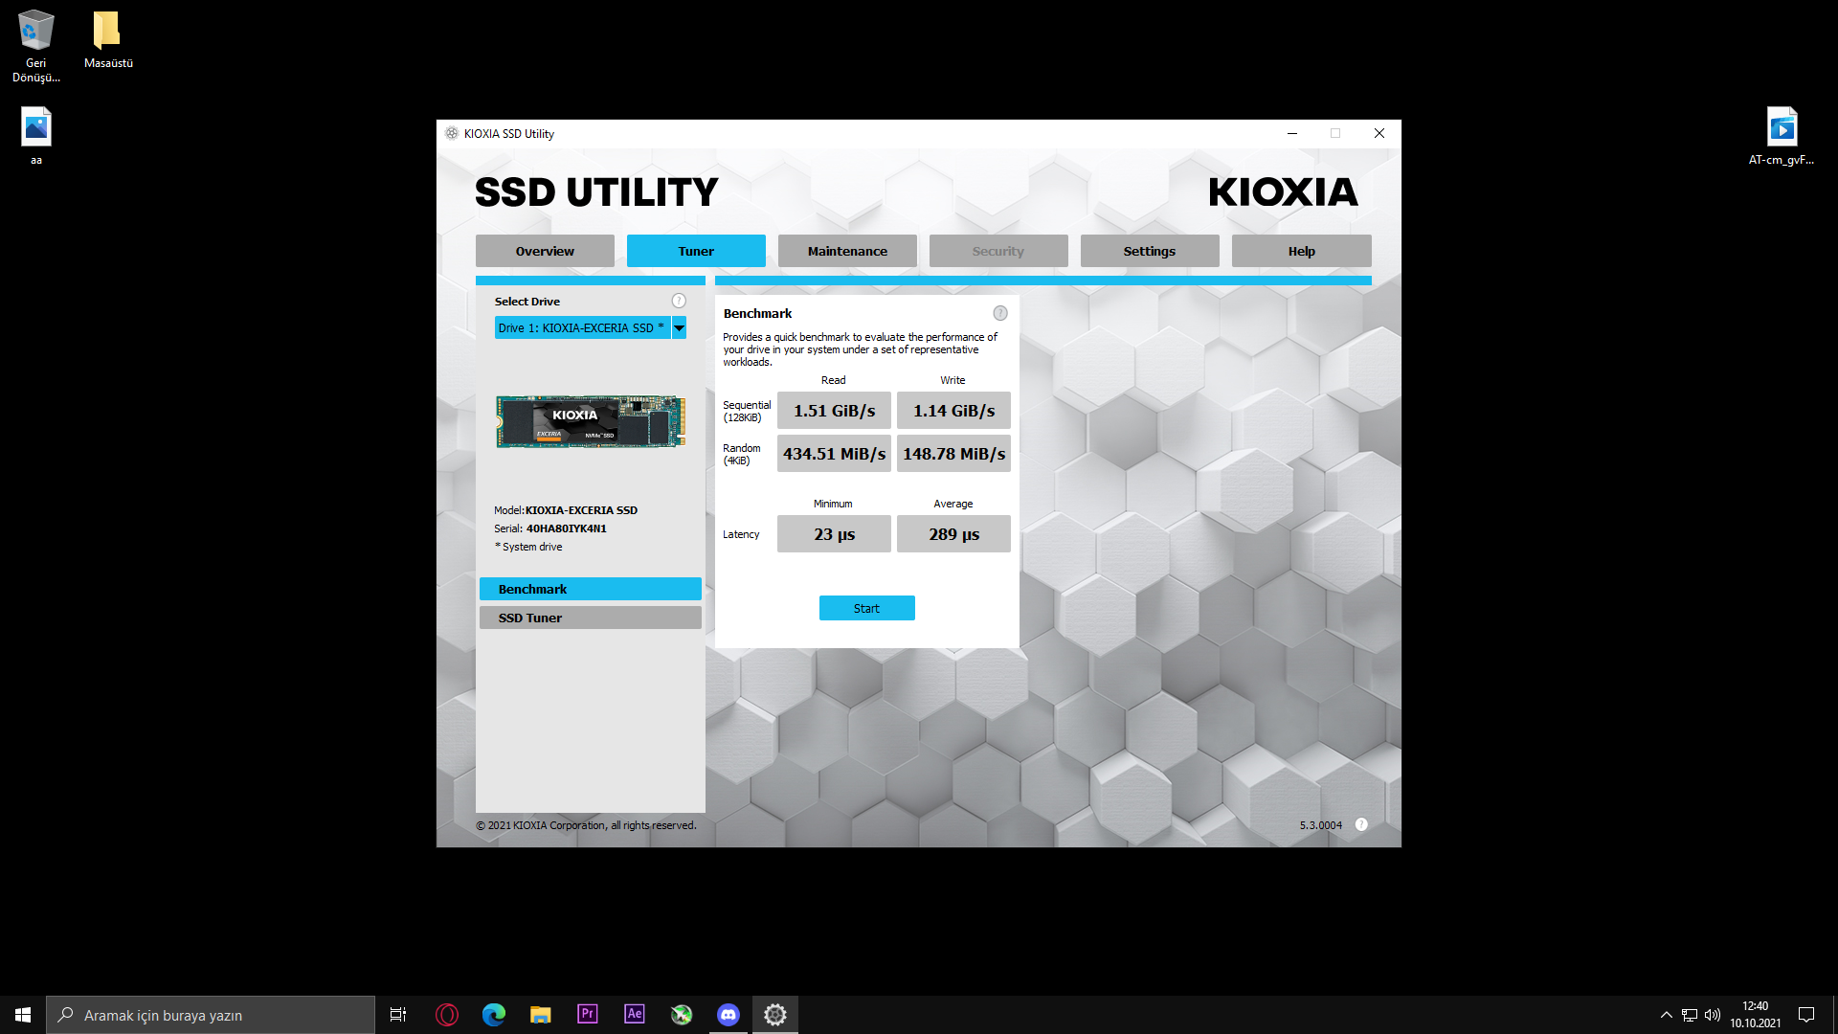Open Adobe Premiere Pro from taskbar
Viewport: 1838px width, 1034px height.
pos(588,1015)
